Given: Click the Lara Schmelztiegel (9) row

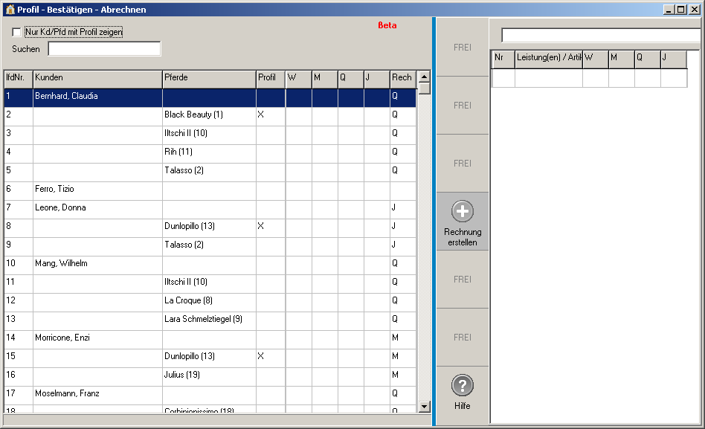Looking at the screenshot, I should click(x=208, y=320).
